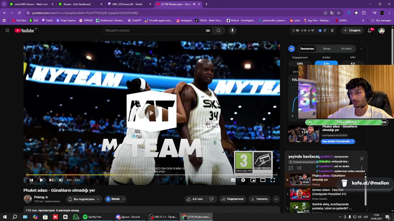Reload the page

tap(19, 13)
